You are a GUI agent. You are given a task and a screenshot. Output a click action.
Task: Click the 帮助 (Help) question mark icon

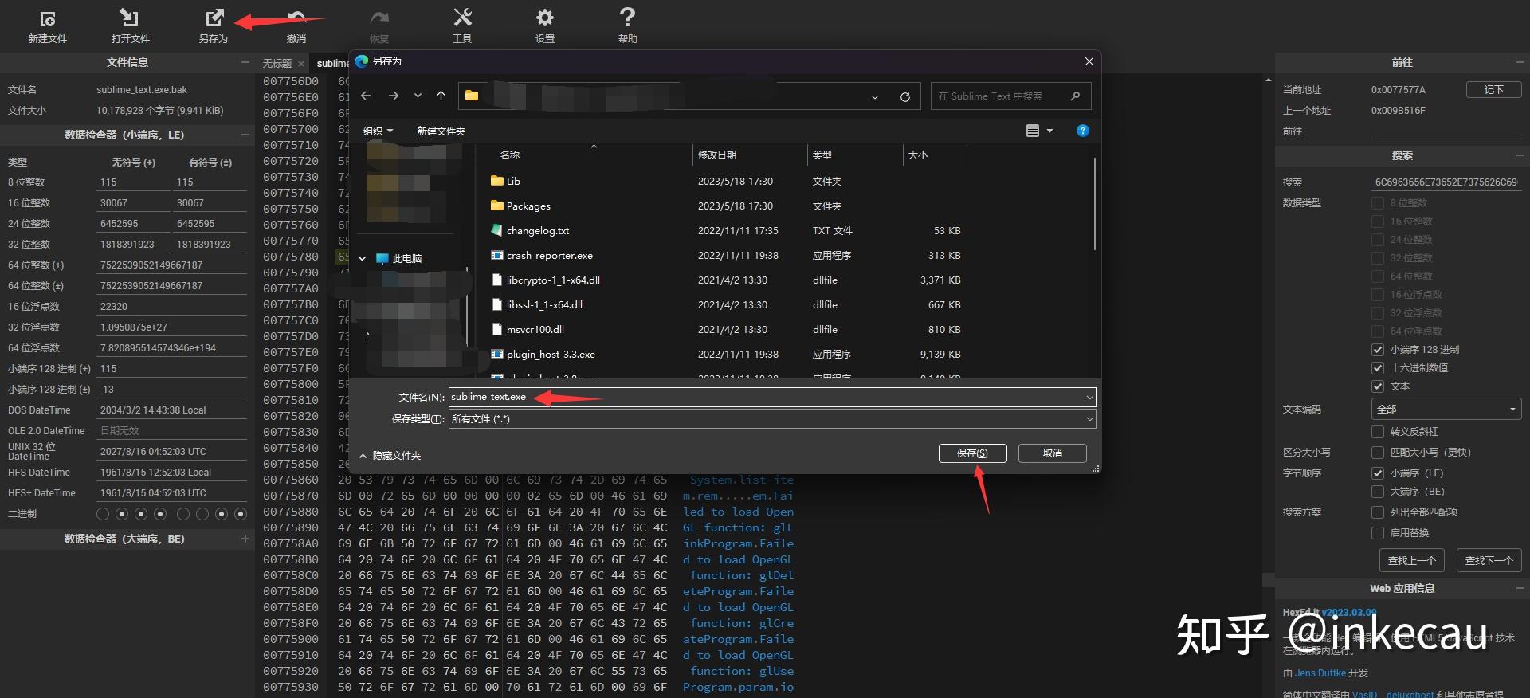628,25
